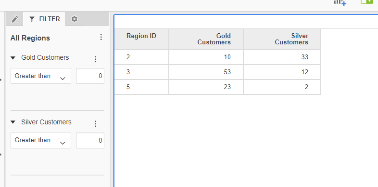Click Region ID cell with value 2
The image size is (378, 187).
(x=141, y=57)
